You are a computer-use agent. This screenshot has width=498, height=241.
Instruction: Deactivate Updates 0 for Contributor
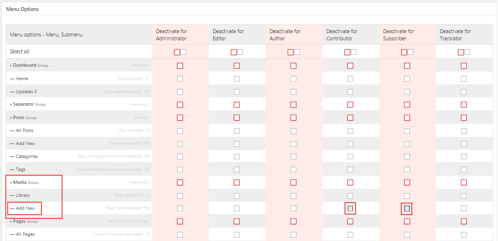[x=350, y=92]
